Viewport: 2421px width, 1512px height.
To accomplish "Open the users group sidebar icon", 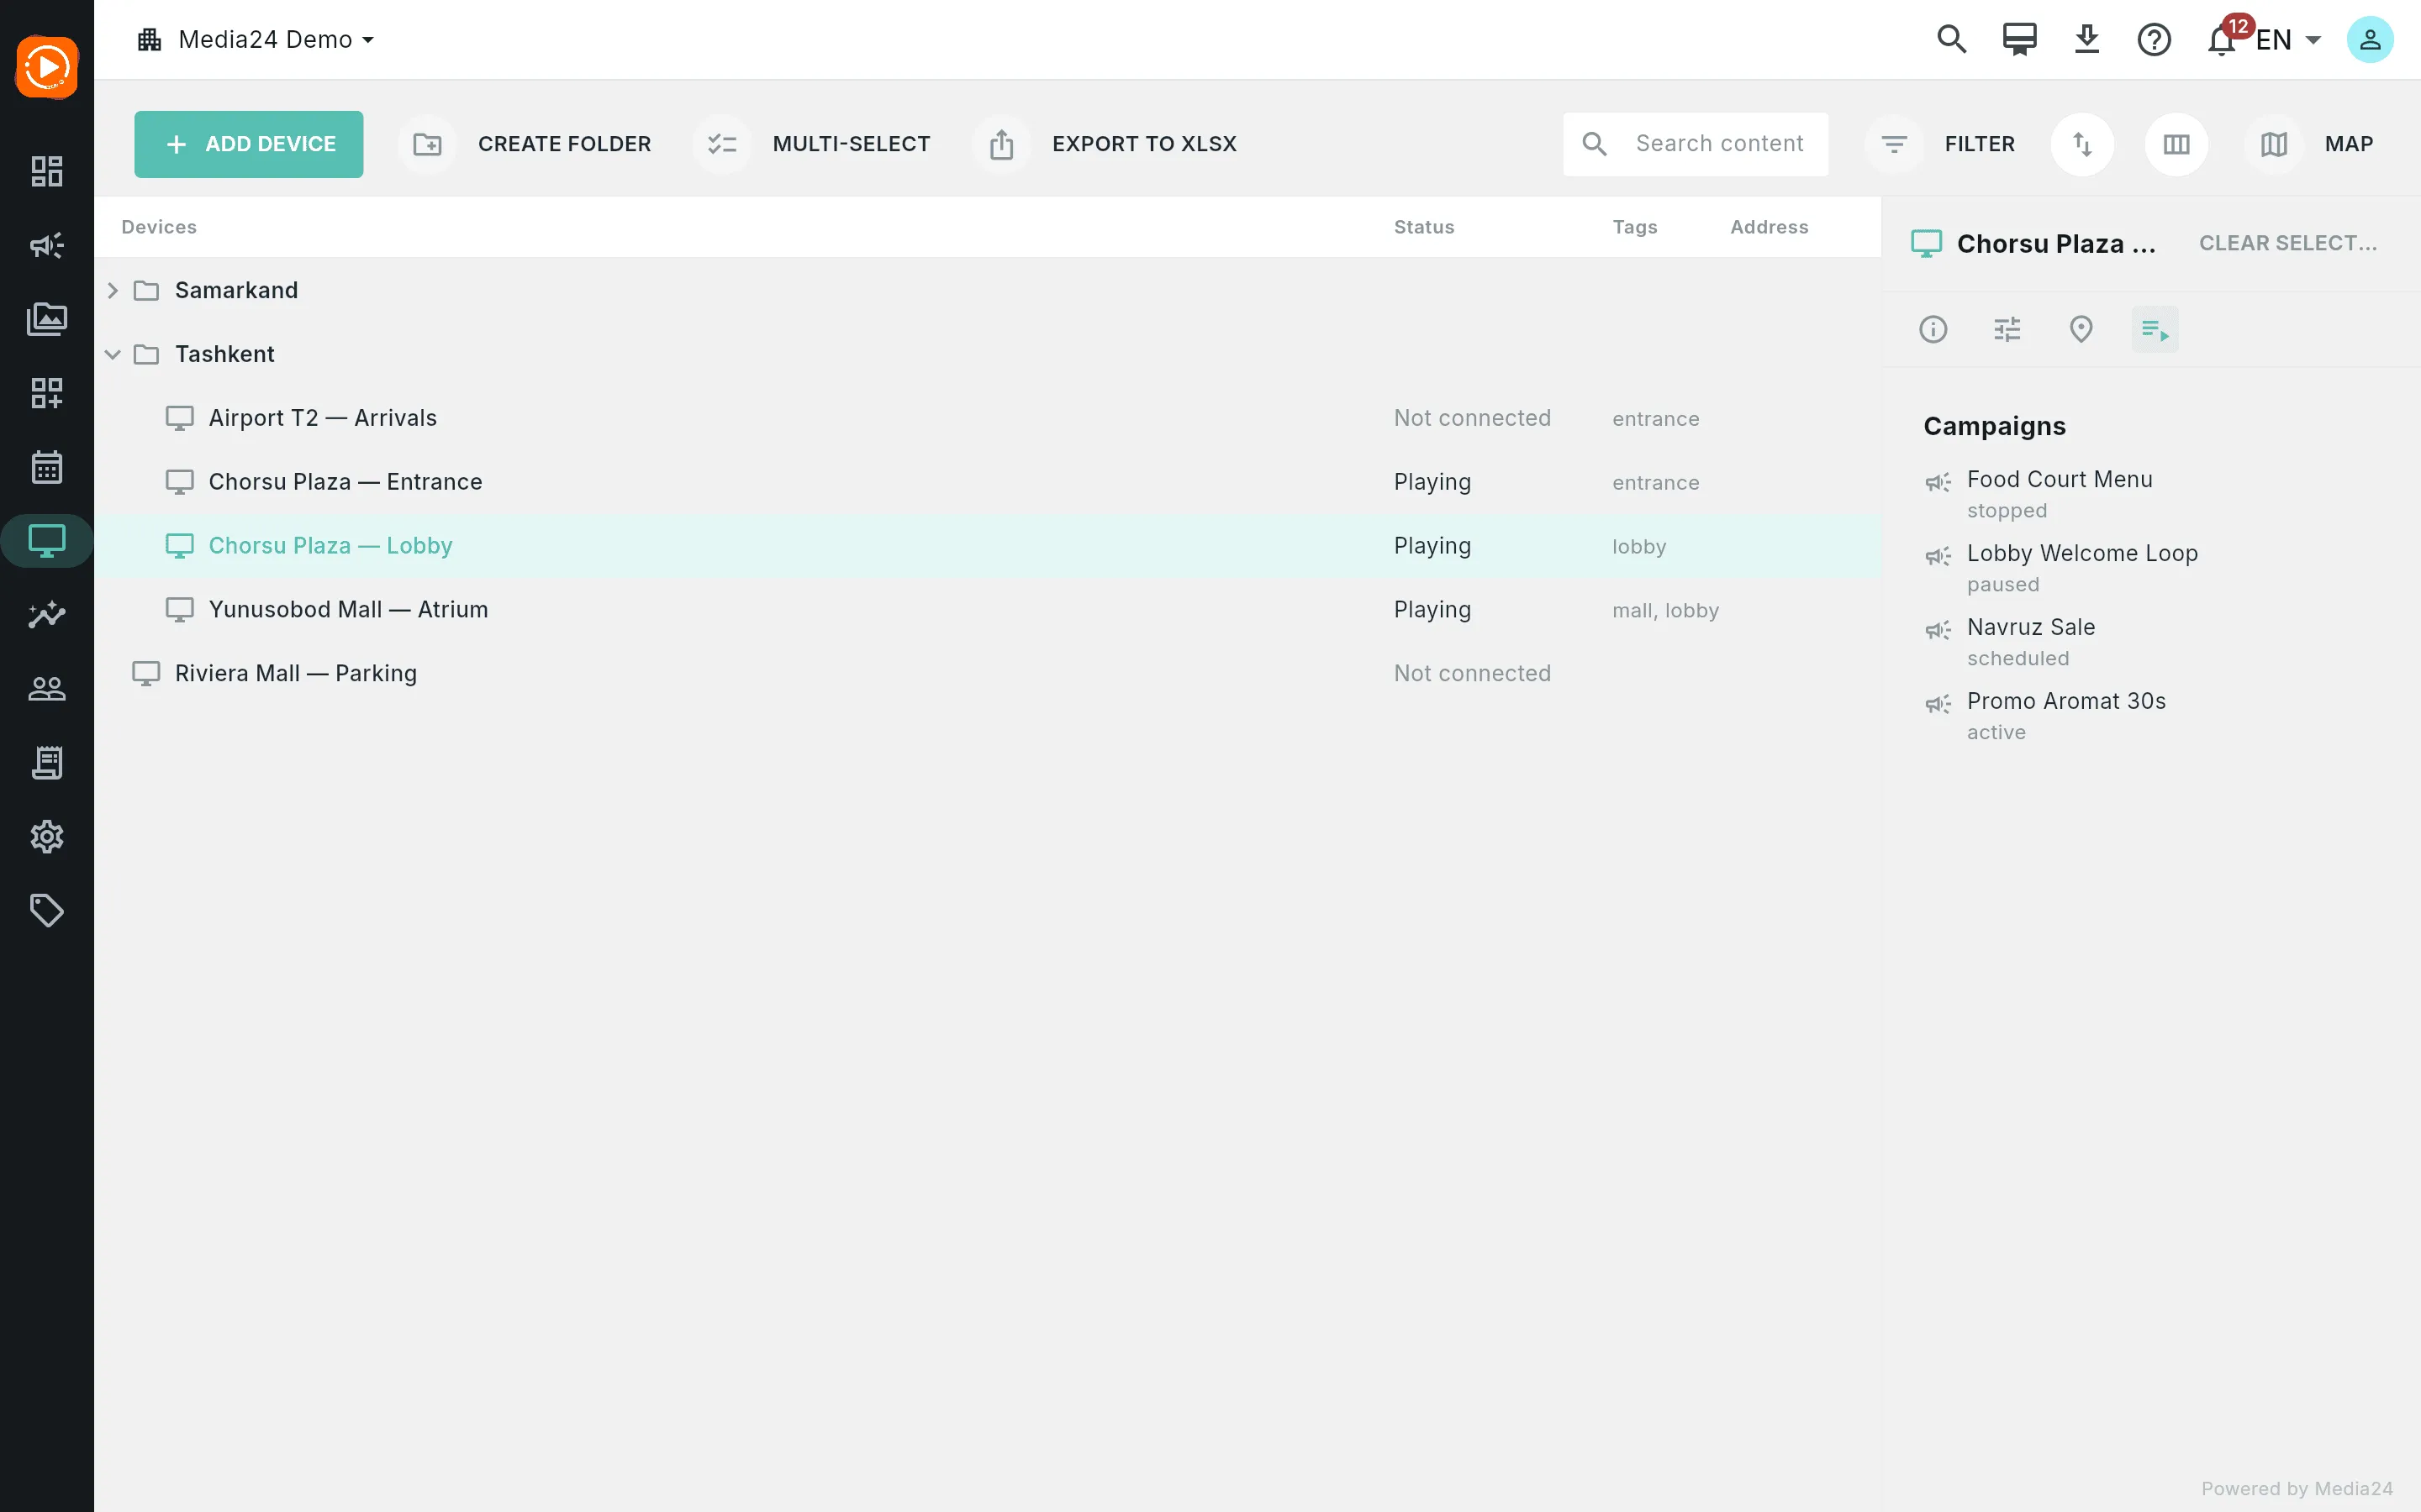I will point(47,689).
